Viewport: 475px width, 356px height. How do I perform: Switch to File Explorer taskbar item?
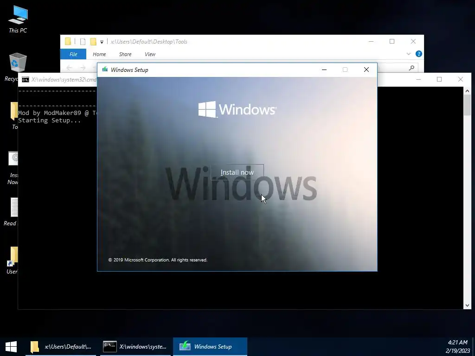point(61,347)
